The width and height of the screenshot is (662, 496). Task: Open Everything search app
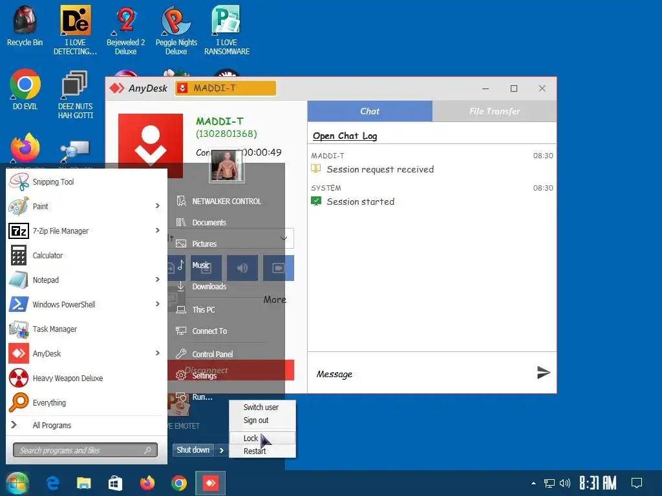pyautogui.click(x=87, y=402)
